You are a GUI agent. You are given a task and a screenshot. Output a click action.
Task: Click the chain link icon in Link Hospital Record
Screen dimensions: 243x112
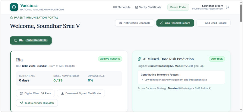(x=162, y=23)
